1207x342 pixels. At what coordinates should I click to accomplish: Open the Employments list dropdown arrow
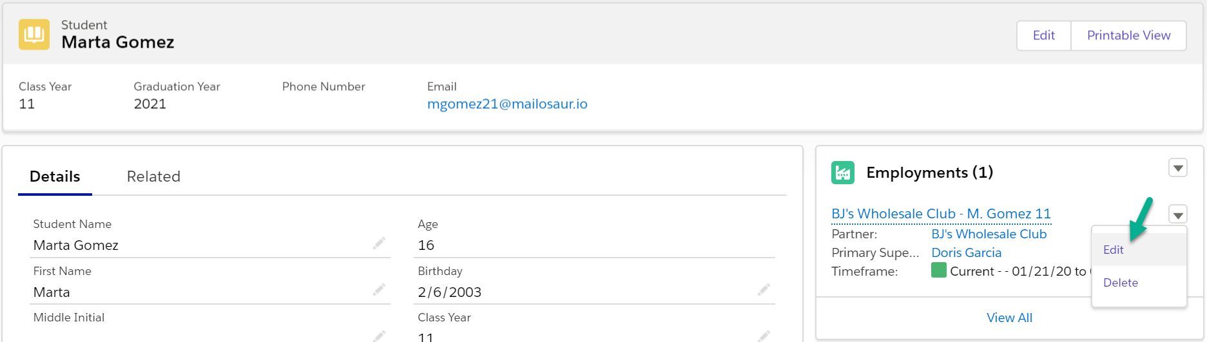click(x=1178, y=168)
